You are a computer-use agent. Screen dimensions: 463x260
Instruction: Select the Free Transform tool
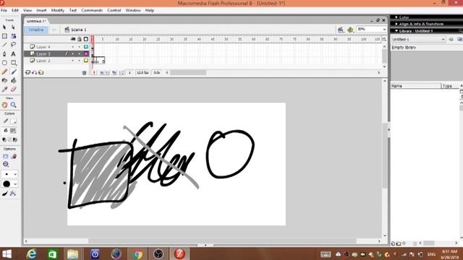(4, 36)
